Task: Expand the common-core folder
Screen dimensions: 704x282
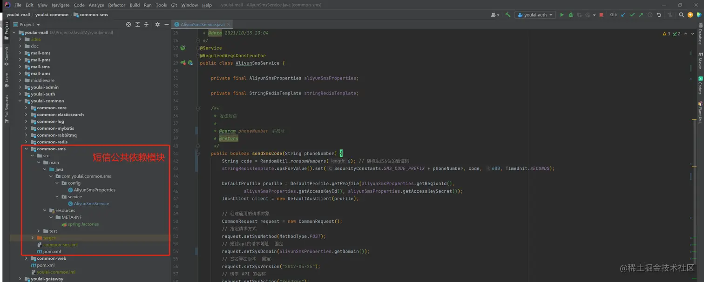Action: 26,108
